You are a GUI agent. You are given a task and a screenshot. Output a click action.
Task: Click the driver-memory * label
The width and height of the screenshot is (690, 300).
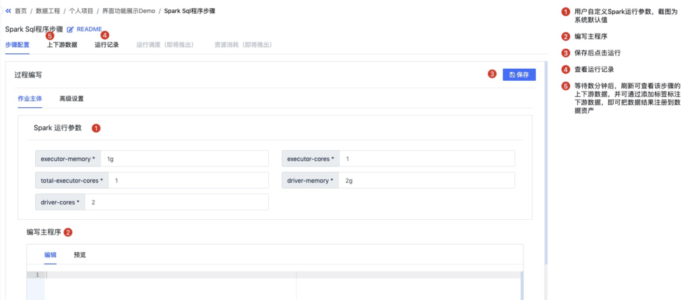click(310, 181)
